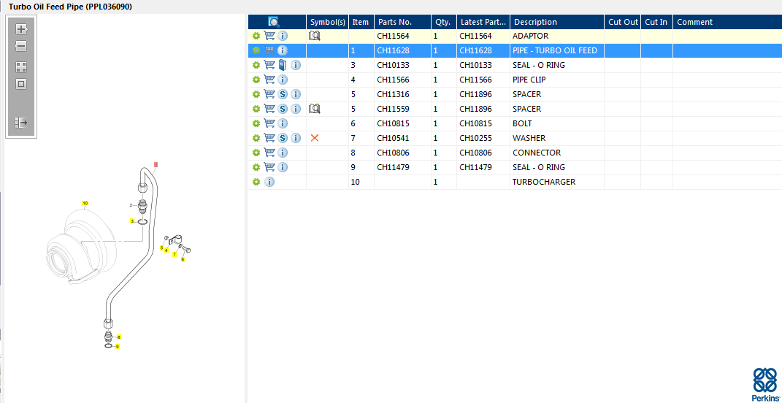Open info for SPACER CH11316

[296, 94]
